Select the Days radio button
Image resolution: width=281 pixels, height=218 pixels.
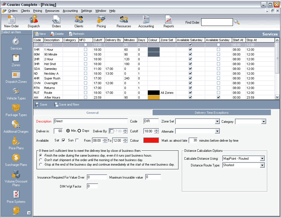tap(79, 131)
